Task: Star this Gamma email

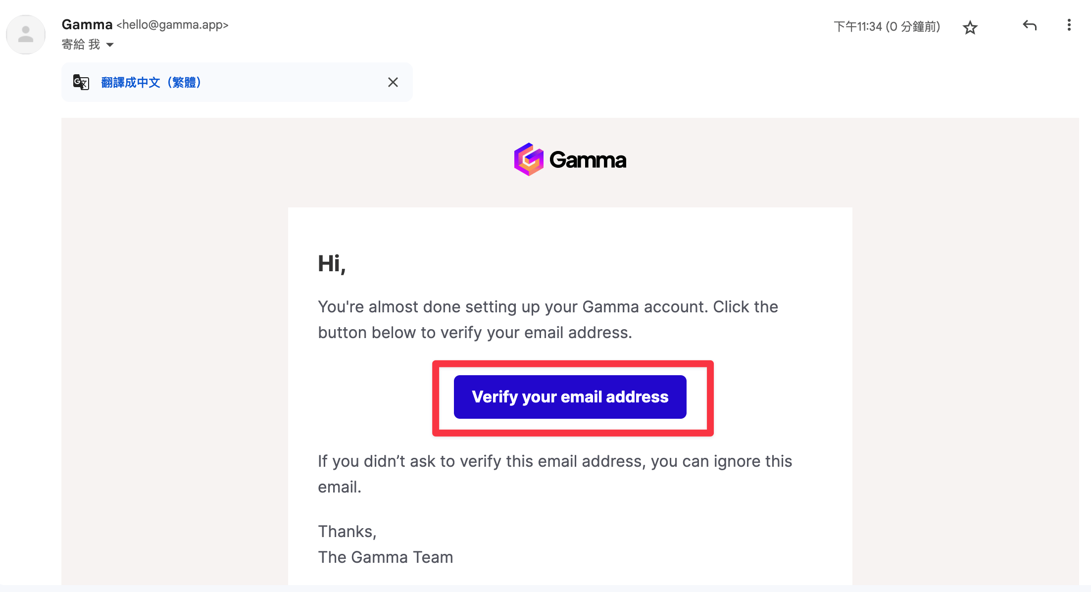Action: pyautogui.click(x=970, y=27)
